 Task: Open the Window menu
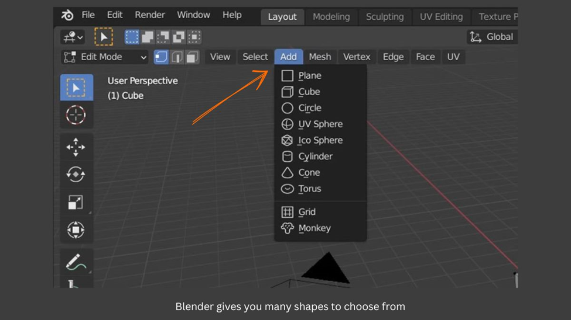pos(193,15)
